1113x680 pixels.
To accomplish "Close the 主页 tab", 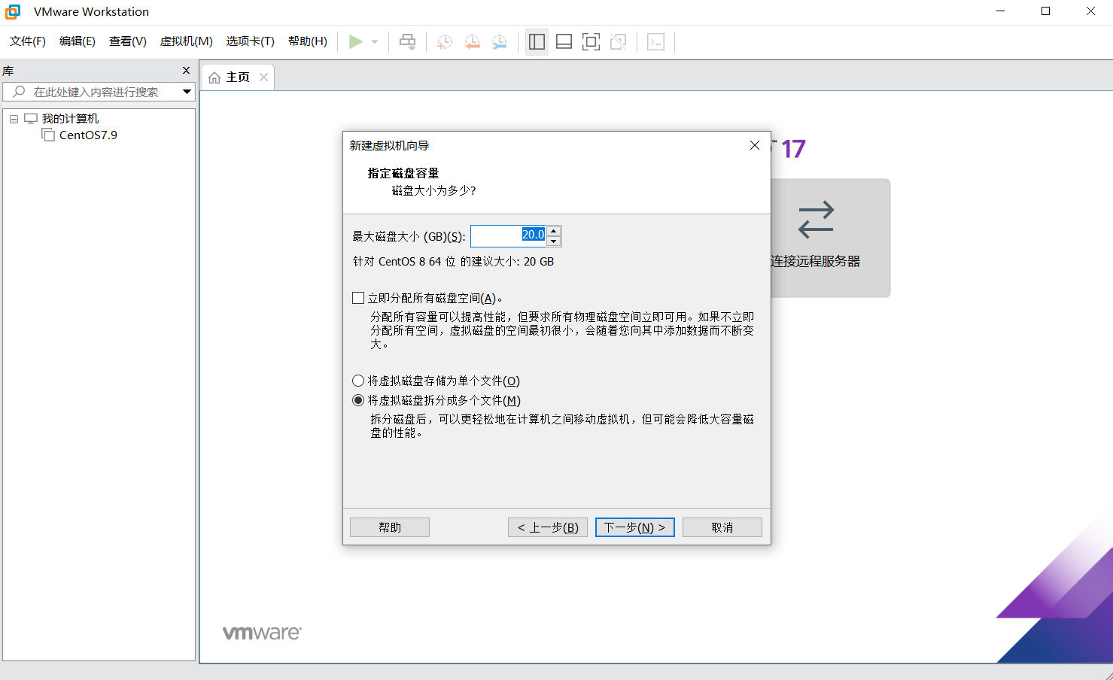I will point(263,77).
